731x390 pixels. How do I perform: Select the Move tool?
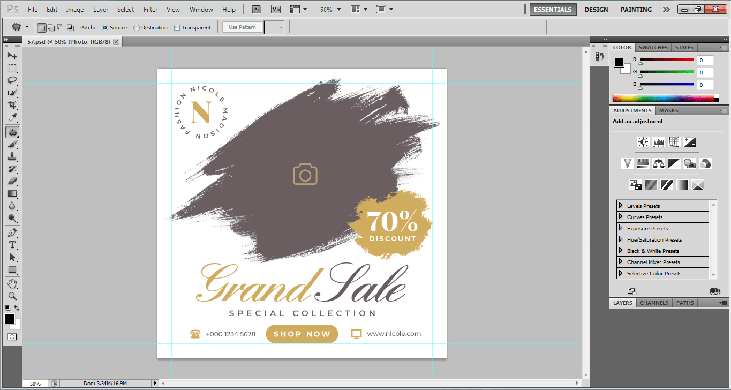coord(12,56)
